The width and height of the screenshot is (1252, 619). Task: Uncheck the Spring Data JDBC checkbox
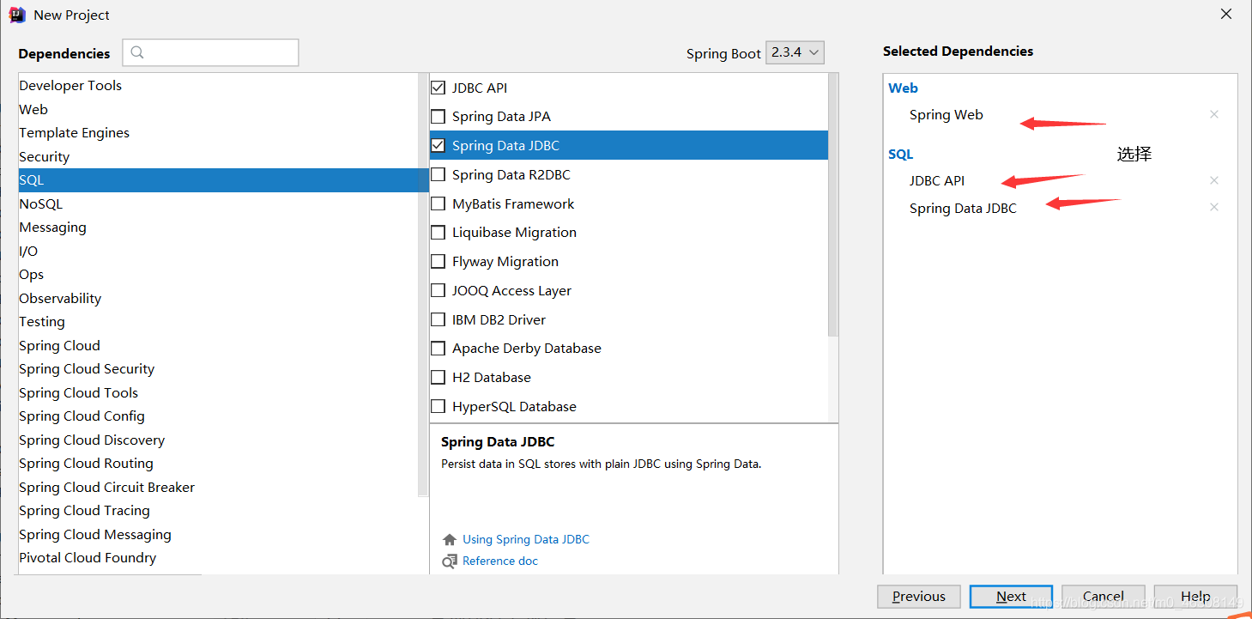click(x=439, y=145)
